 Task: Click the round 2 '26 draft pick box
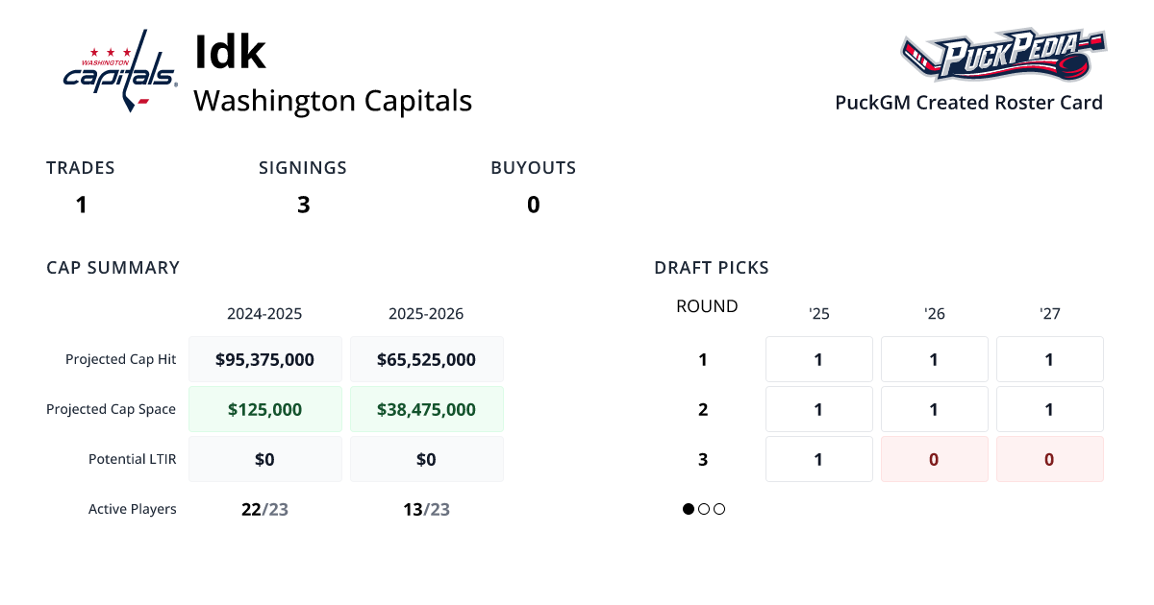pos(934,409)
